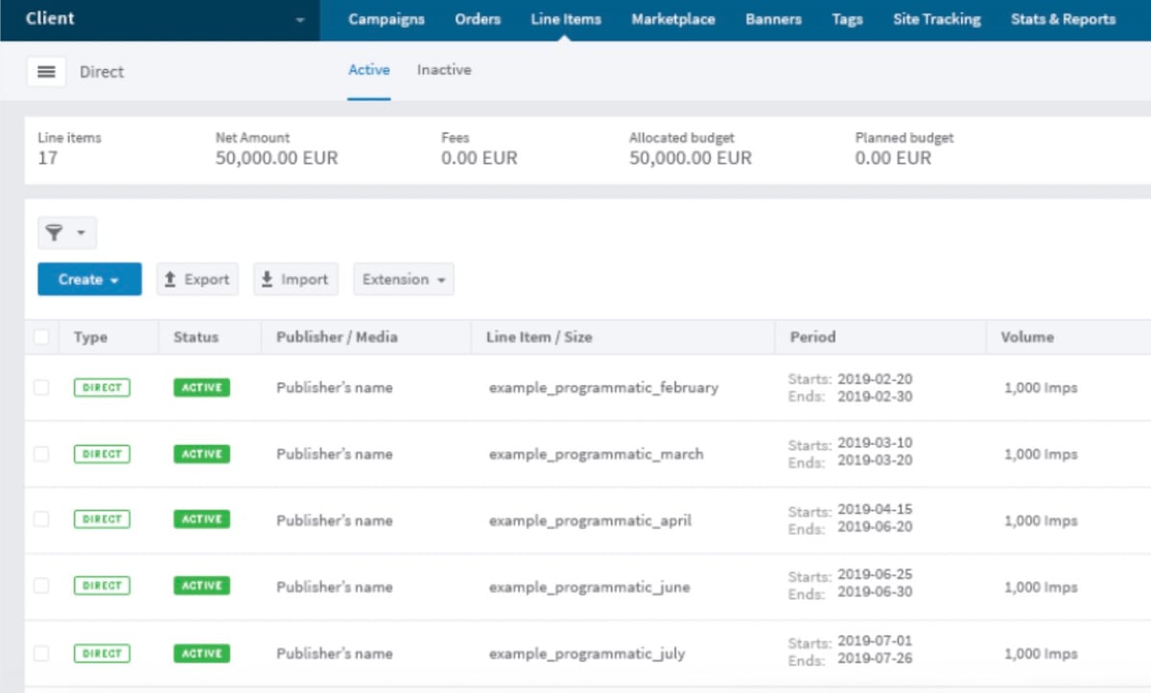
Task: Select the example_programmatic_february row checkbox
Action: click(x=40, y=387)
